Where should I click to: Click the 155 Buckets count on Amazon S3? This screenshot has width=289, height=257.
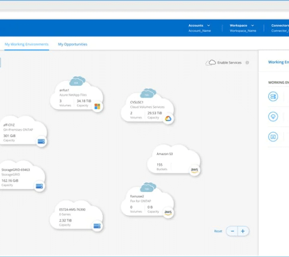coord(160,165)
